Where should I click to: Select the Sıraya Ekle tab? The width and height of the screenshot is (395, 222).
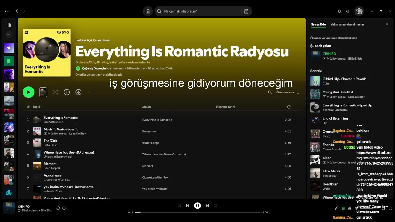coord(318,24)
